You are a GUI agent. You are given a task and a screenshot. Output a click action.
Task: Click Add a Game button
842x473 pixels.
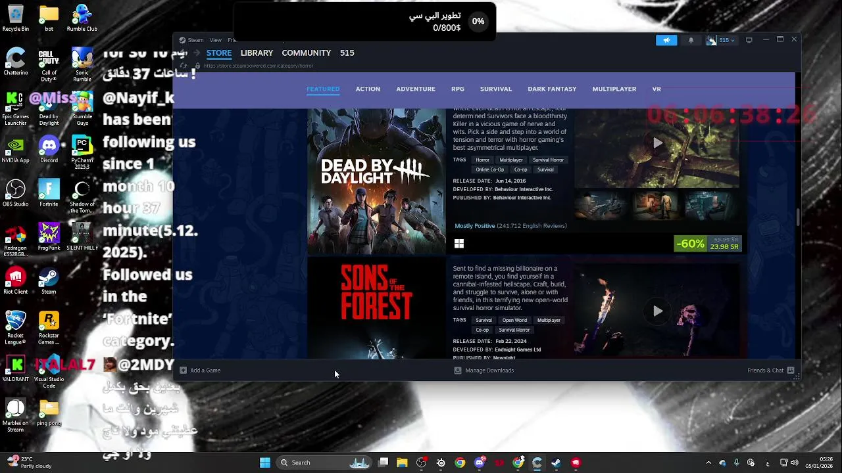pos(200,371)
